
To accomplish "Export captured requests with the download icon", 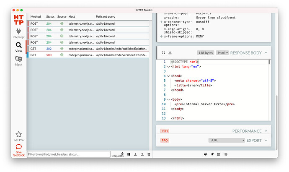I will [x=135, y=154].
